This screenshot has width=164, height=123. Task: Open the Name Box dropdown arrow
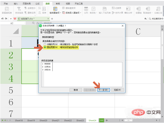25,23
